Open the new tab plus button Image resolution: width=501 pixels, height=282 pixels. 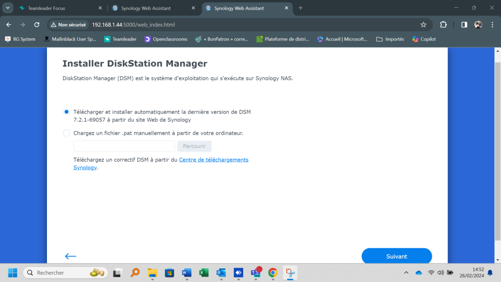[300, 8]
